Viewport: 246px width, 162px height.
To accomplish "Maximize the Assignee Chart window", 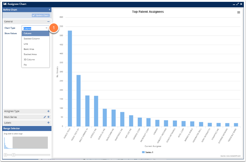I will [237, 4].
